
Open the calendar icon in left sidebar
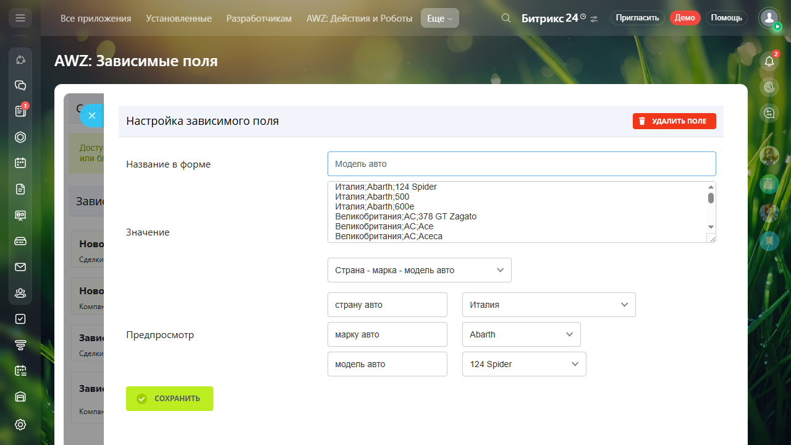20,163
